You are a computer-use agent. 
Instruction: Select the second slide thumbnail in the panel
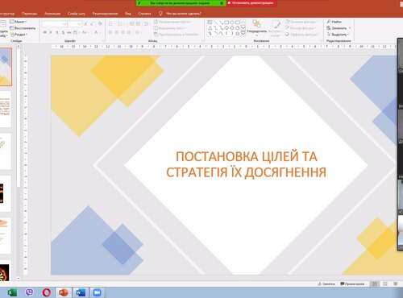pos(6,109)
